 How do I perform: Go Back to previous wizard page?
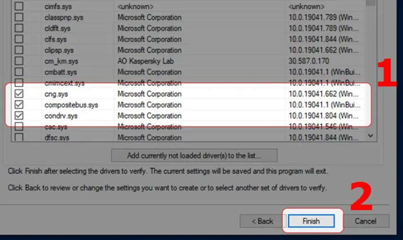point(262,221)
